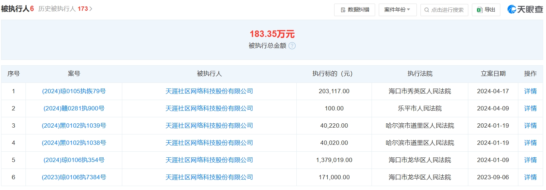
Task: Open case (2024)琼0105执恢79号
Action: point(74,91)
